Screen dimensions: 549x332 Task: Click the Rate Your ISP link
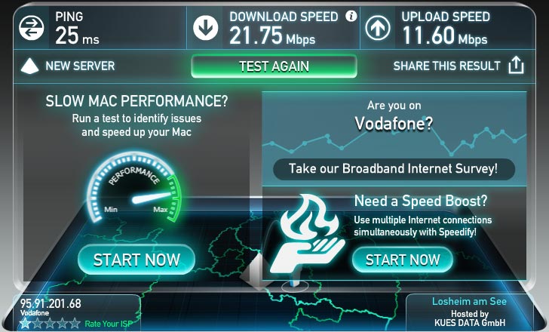pyautogui.click(x=109, y=324)
